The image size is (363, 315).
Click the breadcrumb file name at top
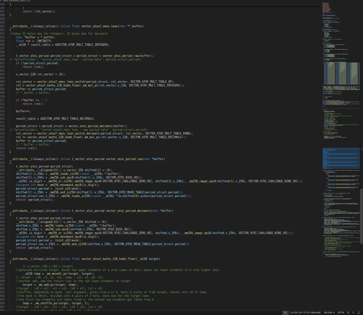16,1
